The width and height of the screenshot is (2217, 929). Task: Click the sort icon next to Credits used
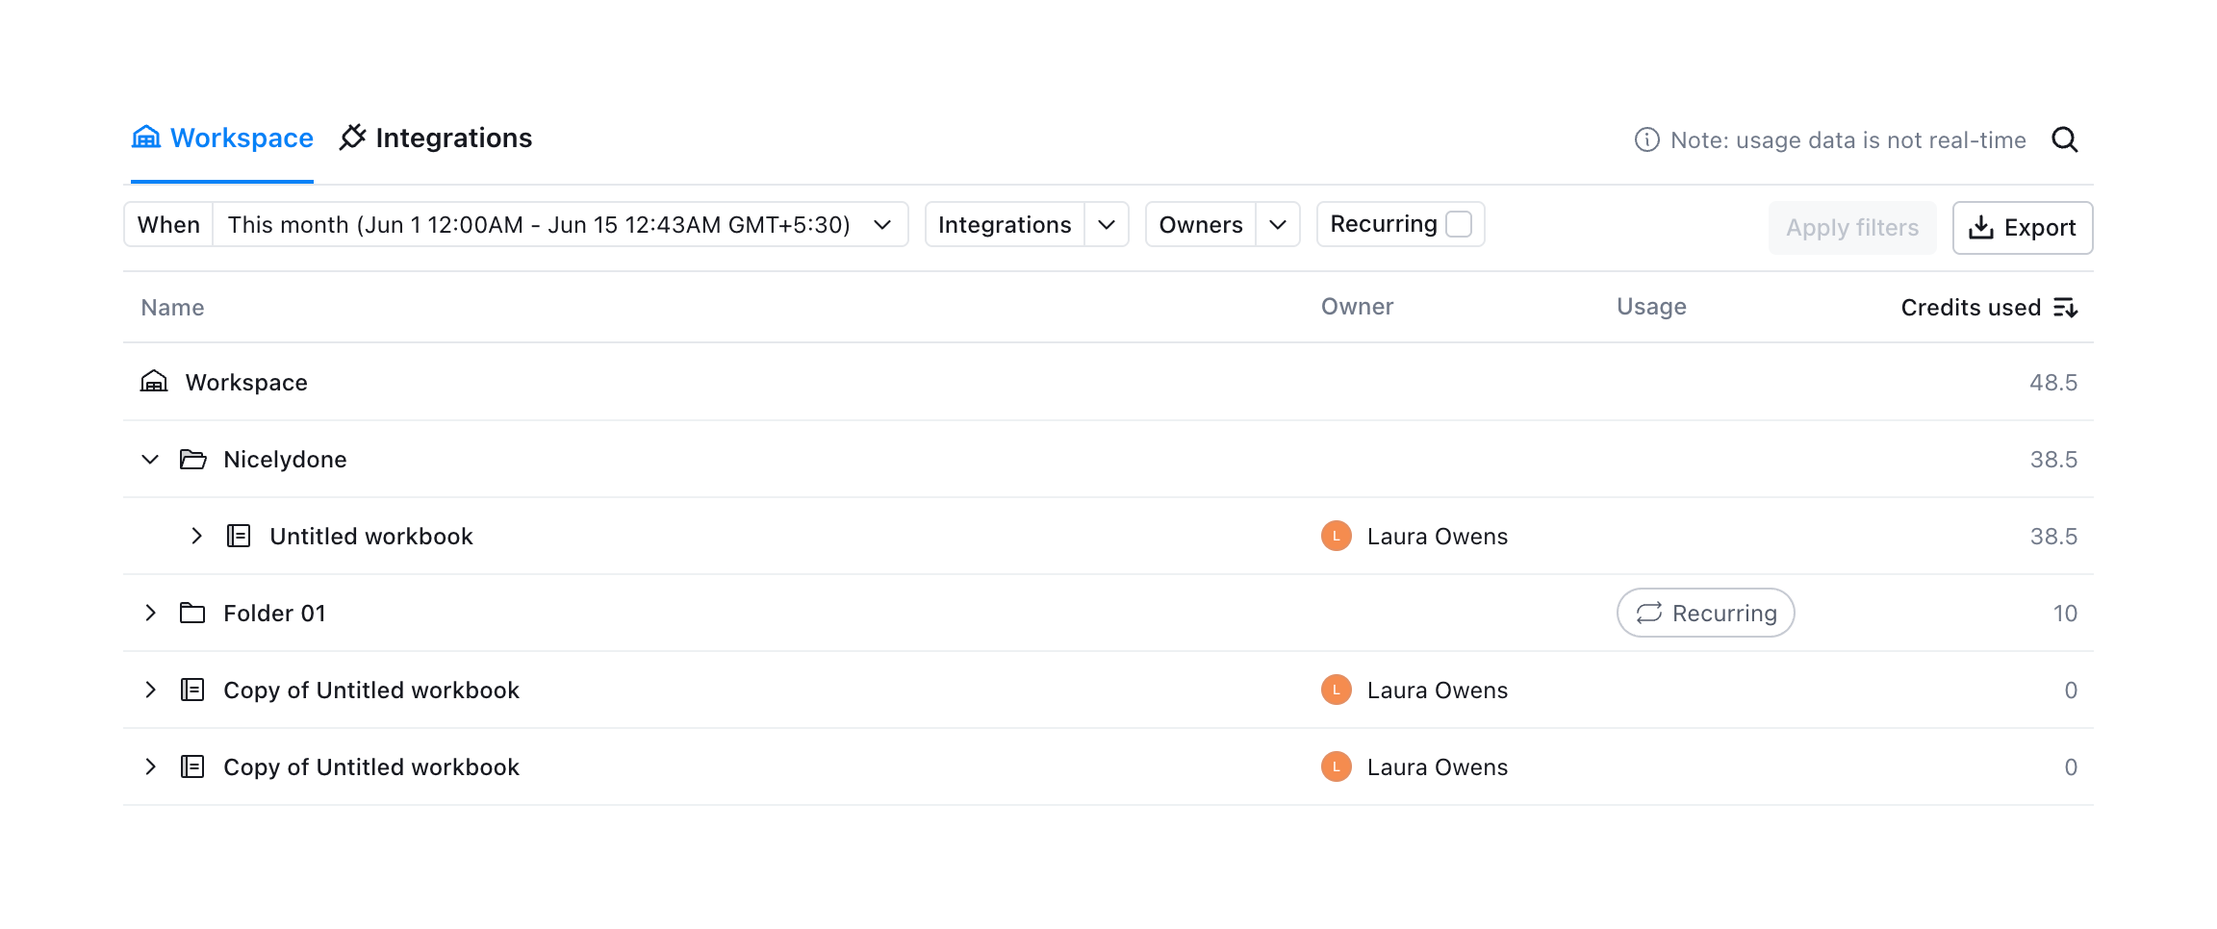click(x=2065, y=308)
